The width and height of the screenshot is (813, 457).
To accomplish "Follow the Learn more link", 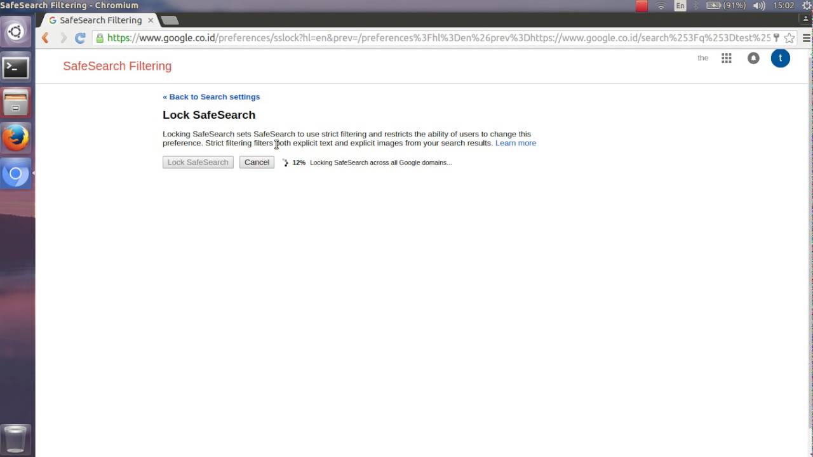I will coord(516,143).
